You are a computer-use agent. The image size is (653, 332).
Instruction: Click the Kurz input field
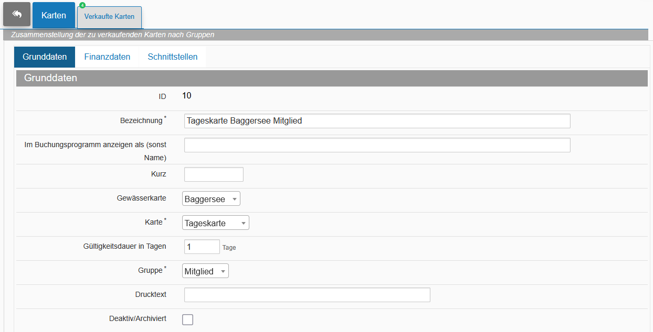[x=214, y=174]
